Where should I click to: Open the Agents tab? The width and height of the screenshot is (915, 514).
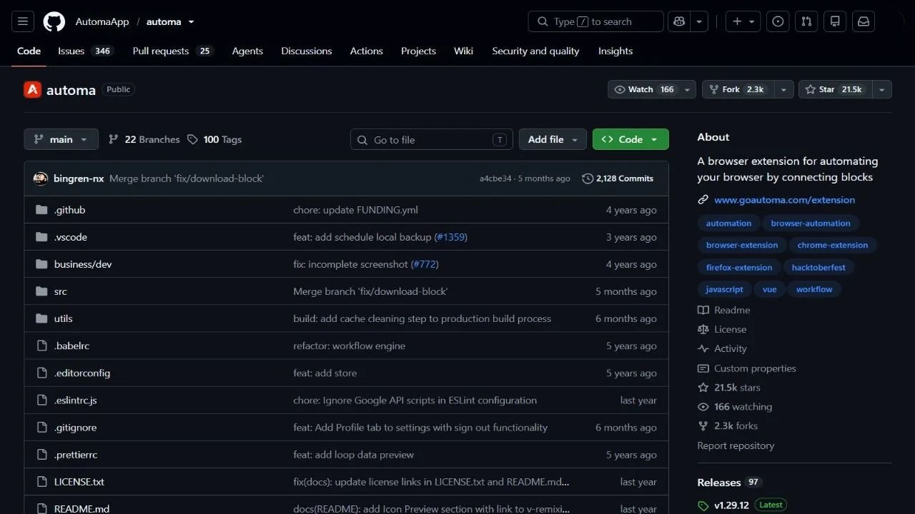(247, 51)
